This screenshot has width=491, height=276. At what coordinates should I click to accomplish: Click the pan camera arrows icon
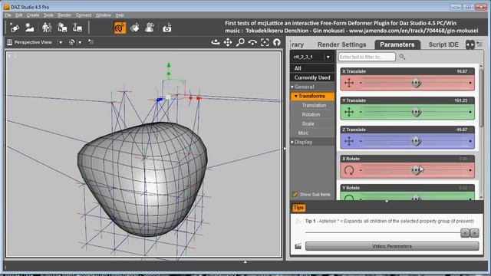point(228,42)
